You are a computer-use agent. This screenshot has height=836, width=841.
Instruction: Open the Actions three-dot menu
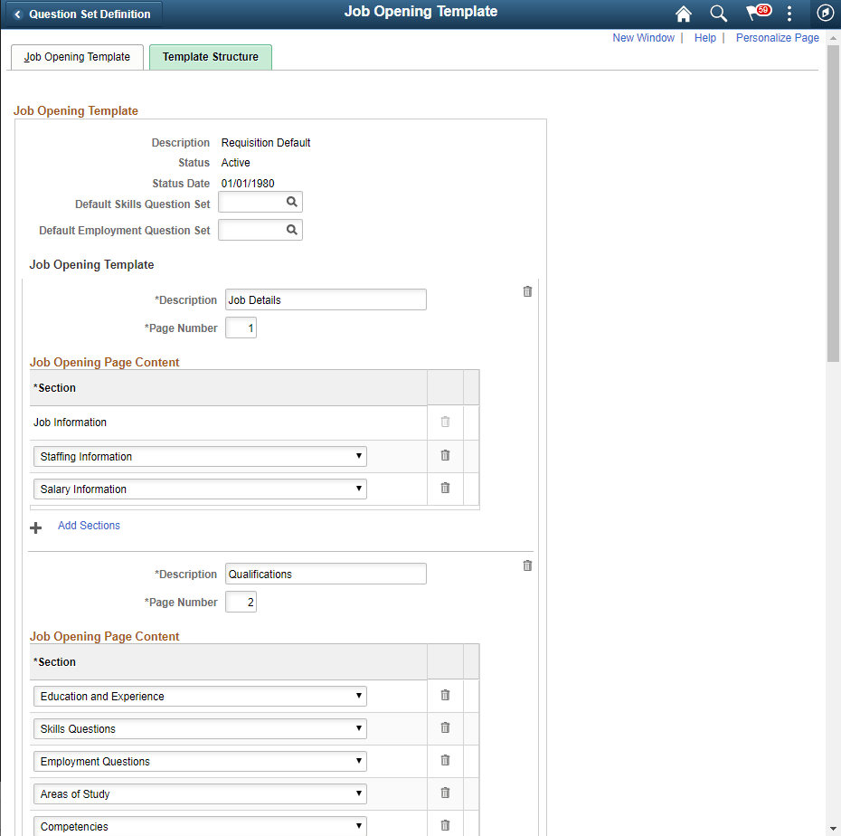(789, 14)
